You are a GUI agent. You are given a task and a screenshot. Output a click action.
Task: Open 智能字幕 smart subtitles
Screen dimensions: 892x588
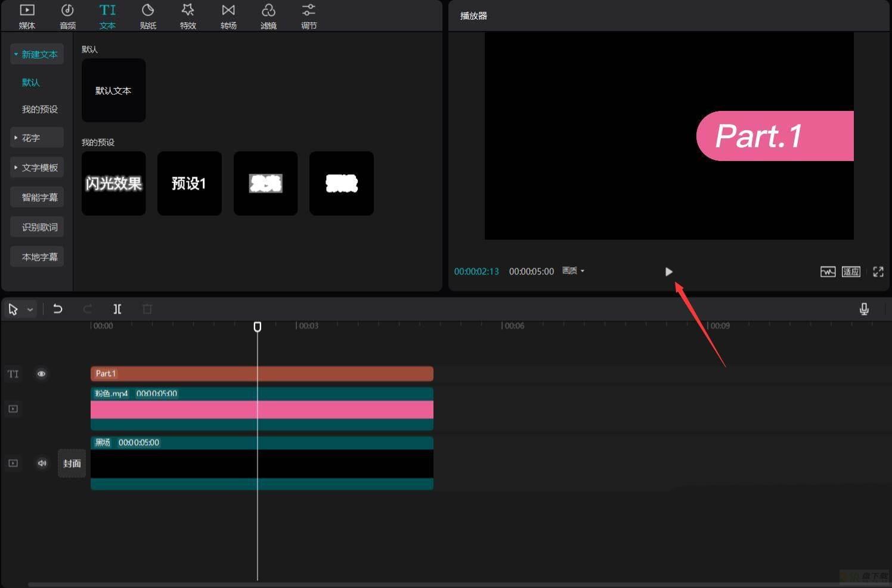(36, 197)
